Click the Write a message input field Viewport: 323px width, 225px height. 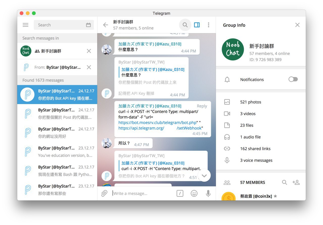tap(143, 194)
